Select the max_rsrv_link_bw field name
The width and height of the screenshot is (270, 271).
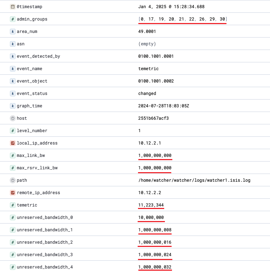point(37,168)
